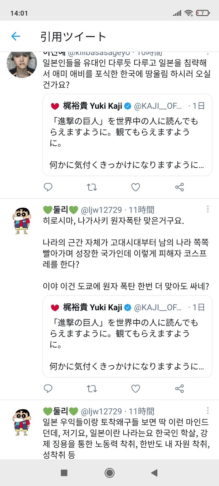Retweet the first quote tweet
Image resolution: width=219 pixels, height=486 pixels.
click(x=92, y=187)
